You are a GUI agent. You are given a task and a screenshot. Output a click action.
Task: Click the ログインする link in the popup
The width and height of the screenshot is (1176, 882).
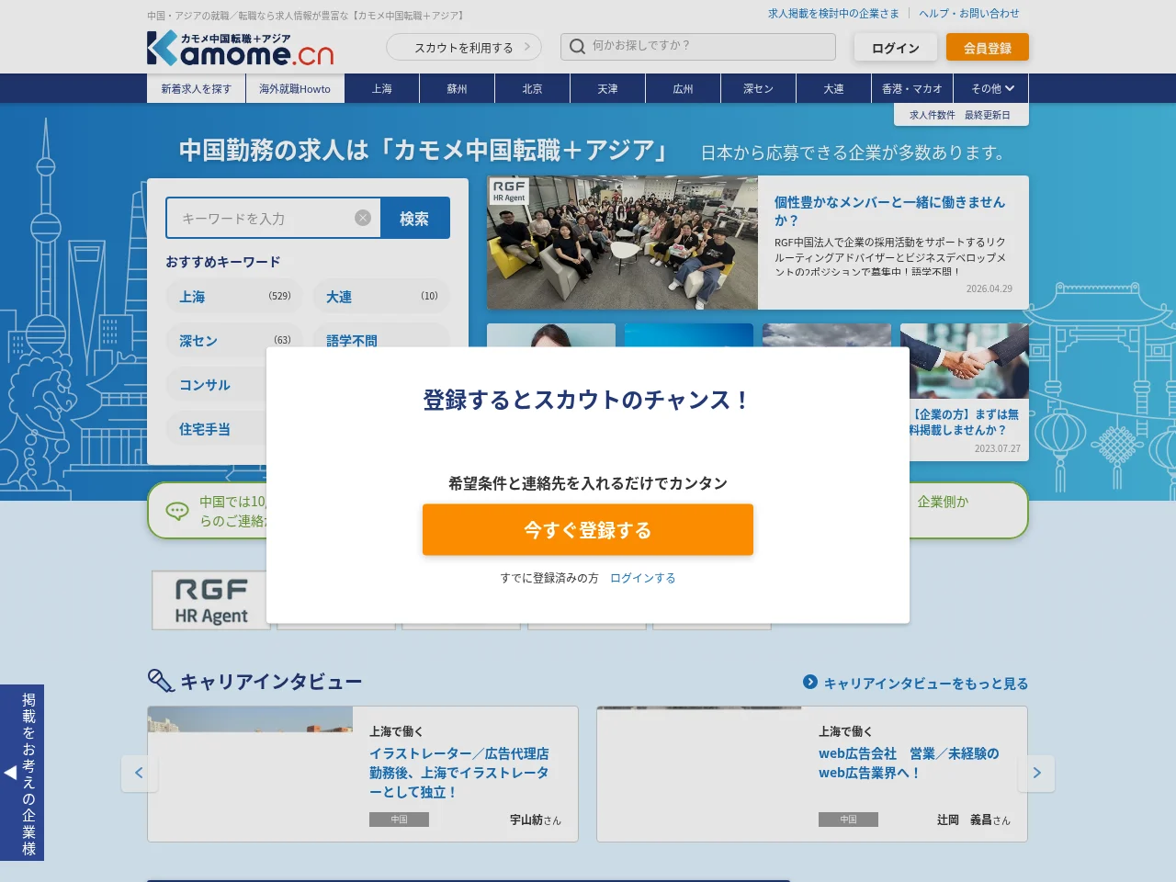643,578
